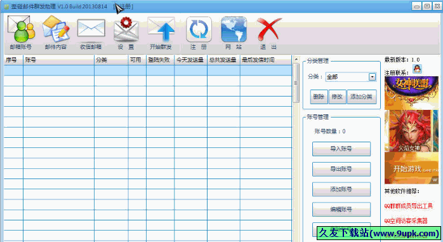443x242 pixels.
Task: Open the 邮件内容 mail content icon
Action: (x=56, y=32)
